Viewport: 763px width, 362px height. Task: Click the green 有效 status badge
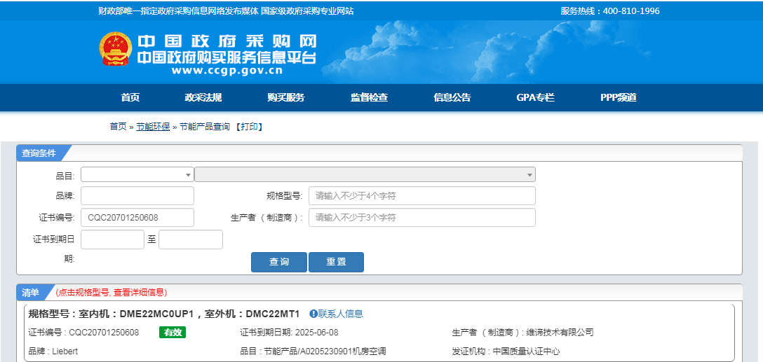pos(173,333)
